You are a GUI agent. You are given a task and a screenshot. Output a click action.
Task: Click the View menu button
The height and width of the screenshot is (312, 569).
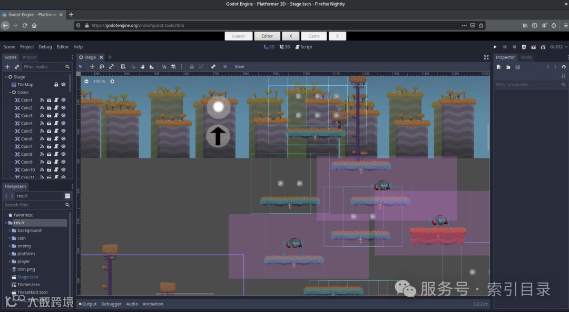[x=239, y=67]
